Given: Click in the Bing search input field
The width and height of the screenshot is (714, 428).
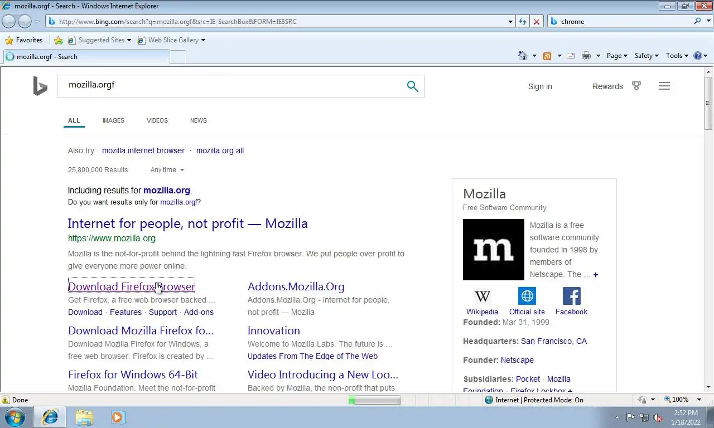Looking at the screenshot, I should [231, 86].
